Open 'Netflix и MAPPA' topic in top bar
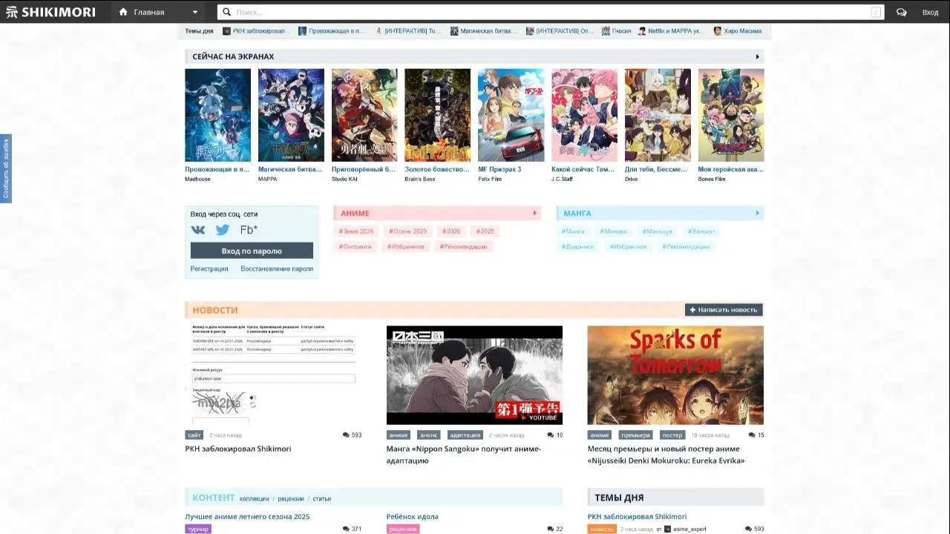 [x=672, y=31]
